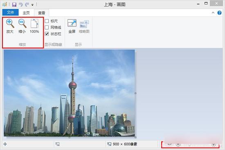Click the Shanghai skyline picture on the canvas

point(69,93)
